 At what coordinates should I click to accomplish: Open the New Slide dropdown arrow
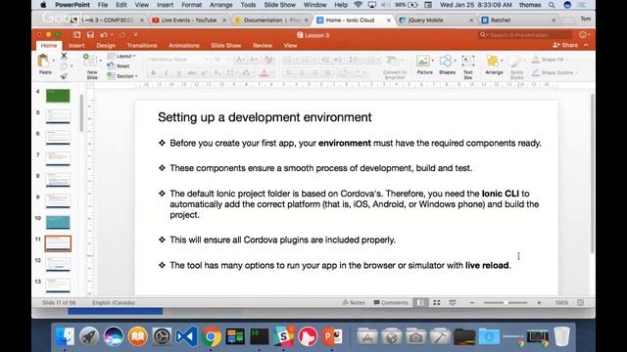click(100, 61)
